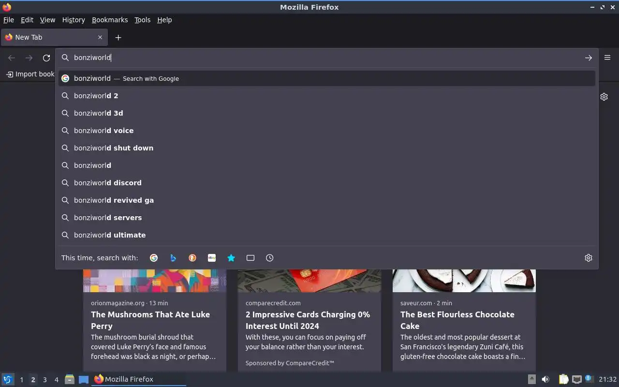Select suggestion 'bonziworld voice'

[x=327, y=131]
